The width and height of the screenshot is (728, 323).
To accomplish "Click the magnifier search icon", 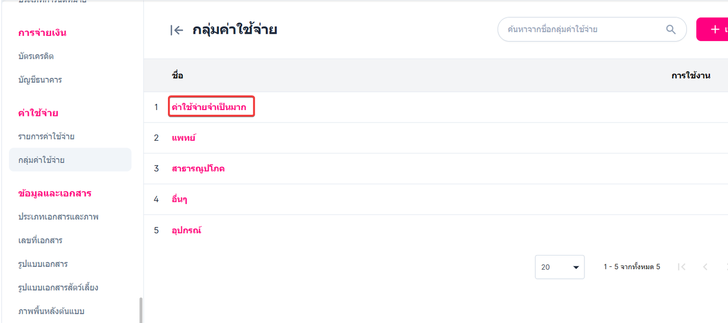I will (671, 30).
